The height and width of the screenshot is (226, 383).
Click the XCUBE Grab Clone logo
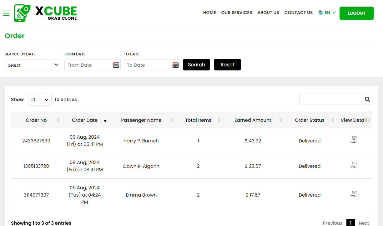45,13
